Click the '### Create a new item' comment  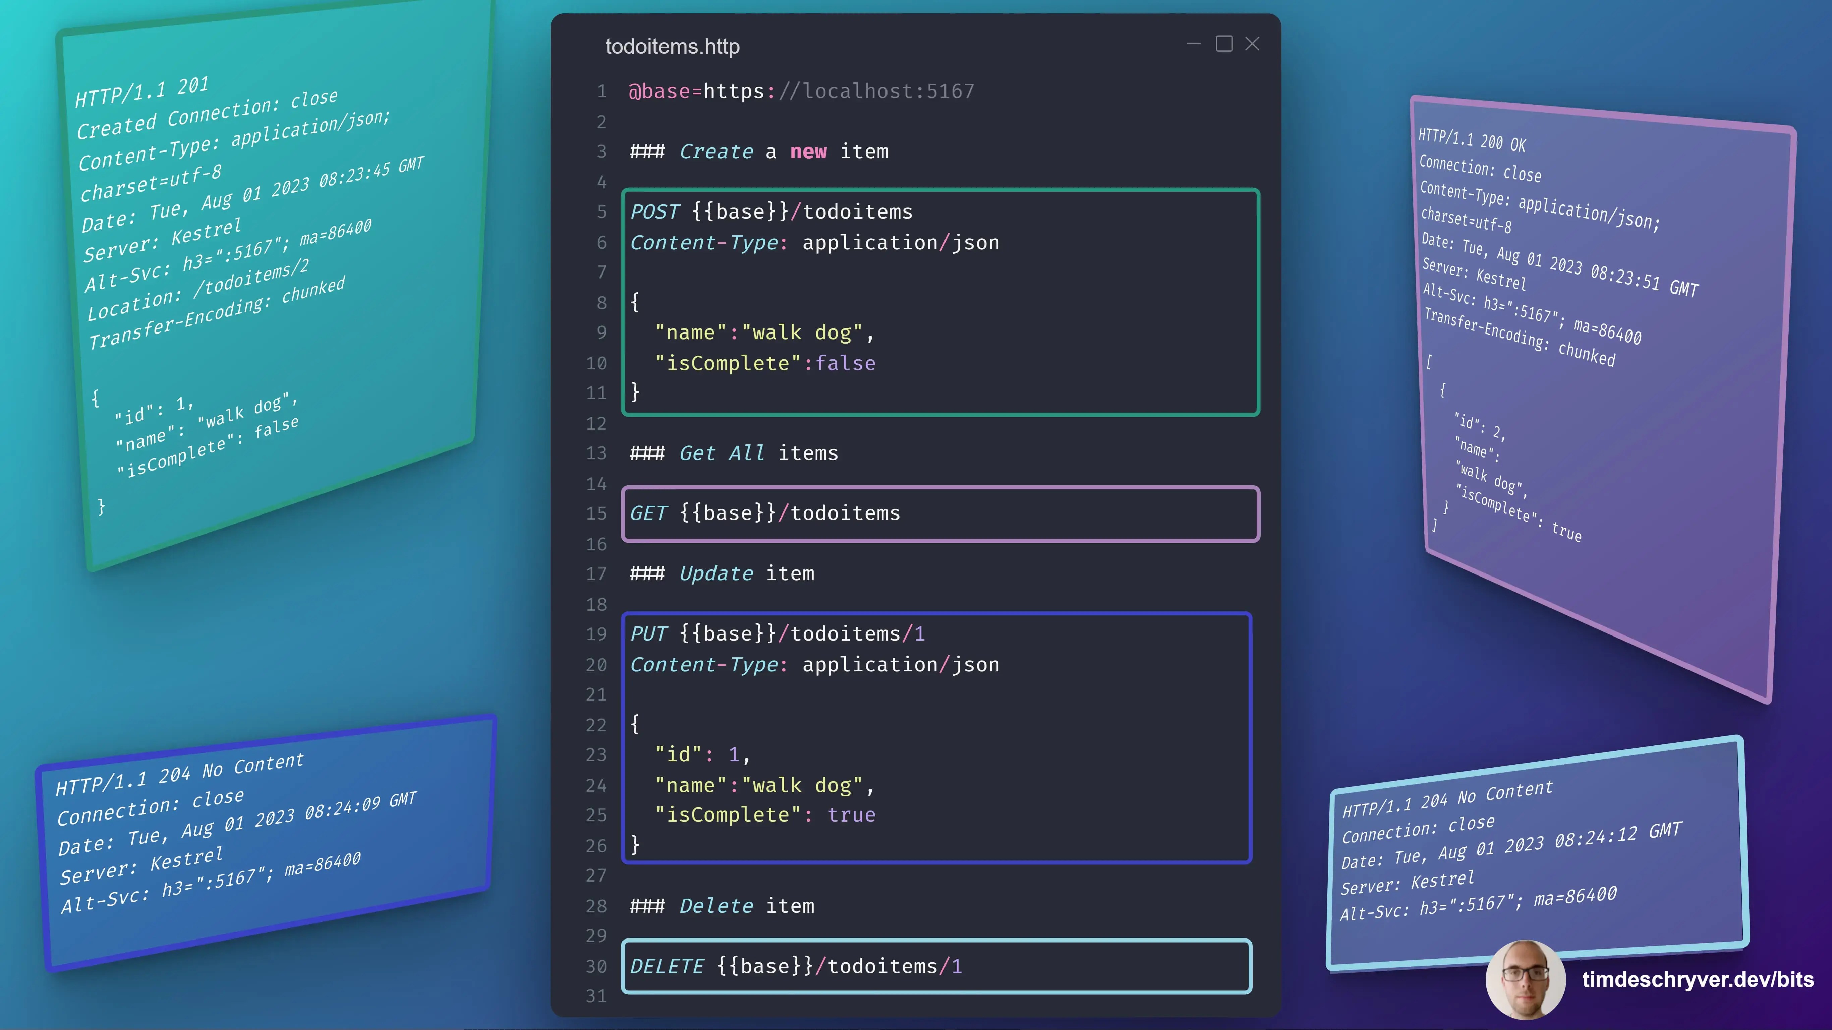pyautogui.click(x=759, y=152)
